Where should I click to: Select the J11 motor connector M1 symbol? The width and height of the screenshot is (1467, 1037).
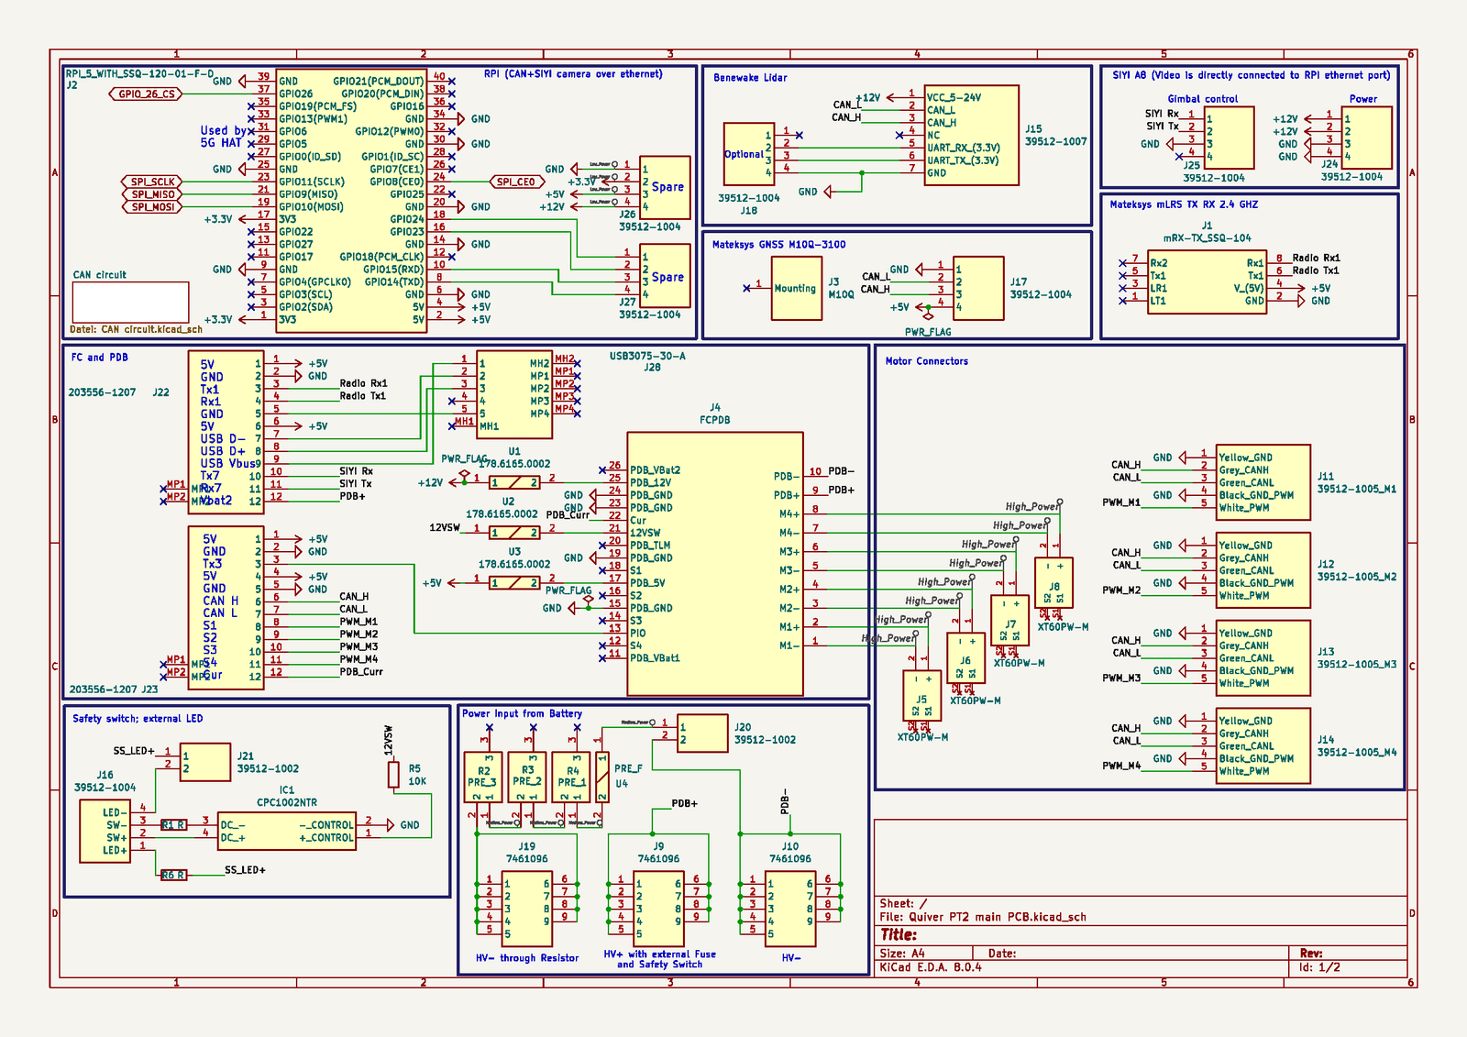[x=1263, y=482]
